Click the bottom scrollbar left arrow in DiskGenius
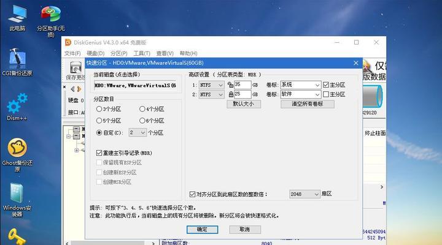Screen dimensions: 442x245 pos(67,243)
